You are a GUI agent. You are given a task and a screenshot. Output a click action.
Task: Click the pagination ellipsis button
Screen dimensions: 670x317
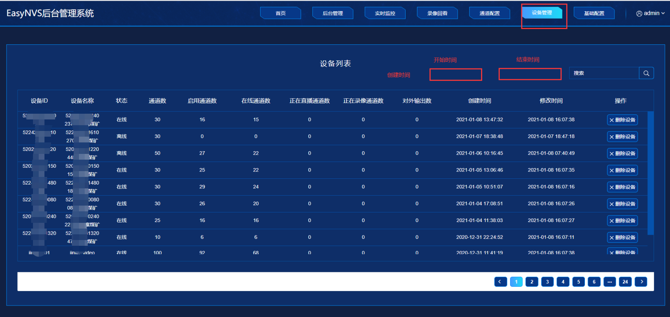tap(610, 282)
